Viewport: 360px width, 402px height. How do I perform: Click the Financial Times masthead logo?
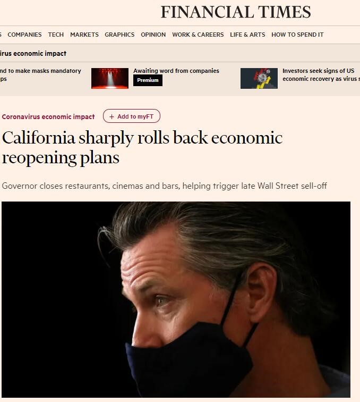coord(236,12)
